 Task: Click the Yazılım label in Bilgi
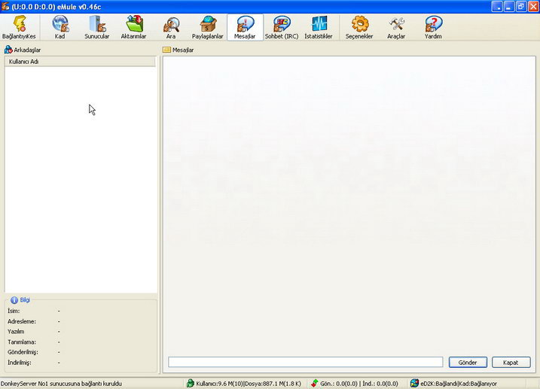point(16,332)
